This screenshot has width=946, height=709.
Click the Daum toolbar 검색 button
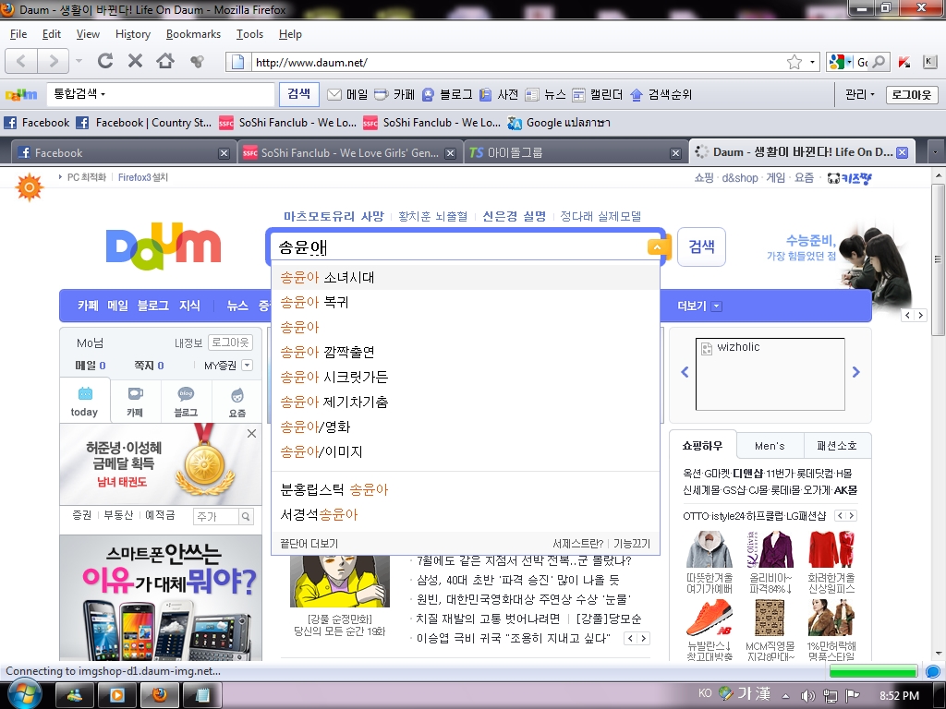[298, 94]
